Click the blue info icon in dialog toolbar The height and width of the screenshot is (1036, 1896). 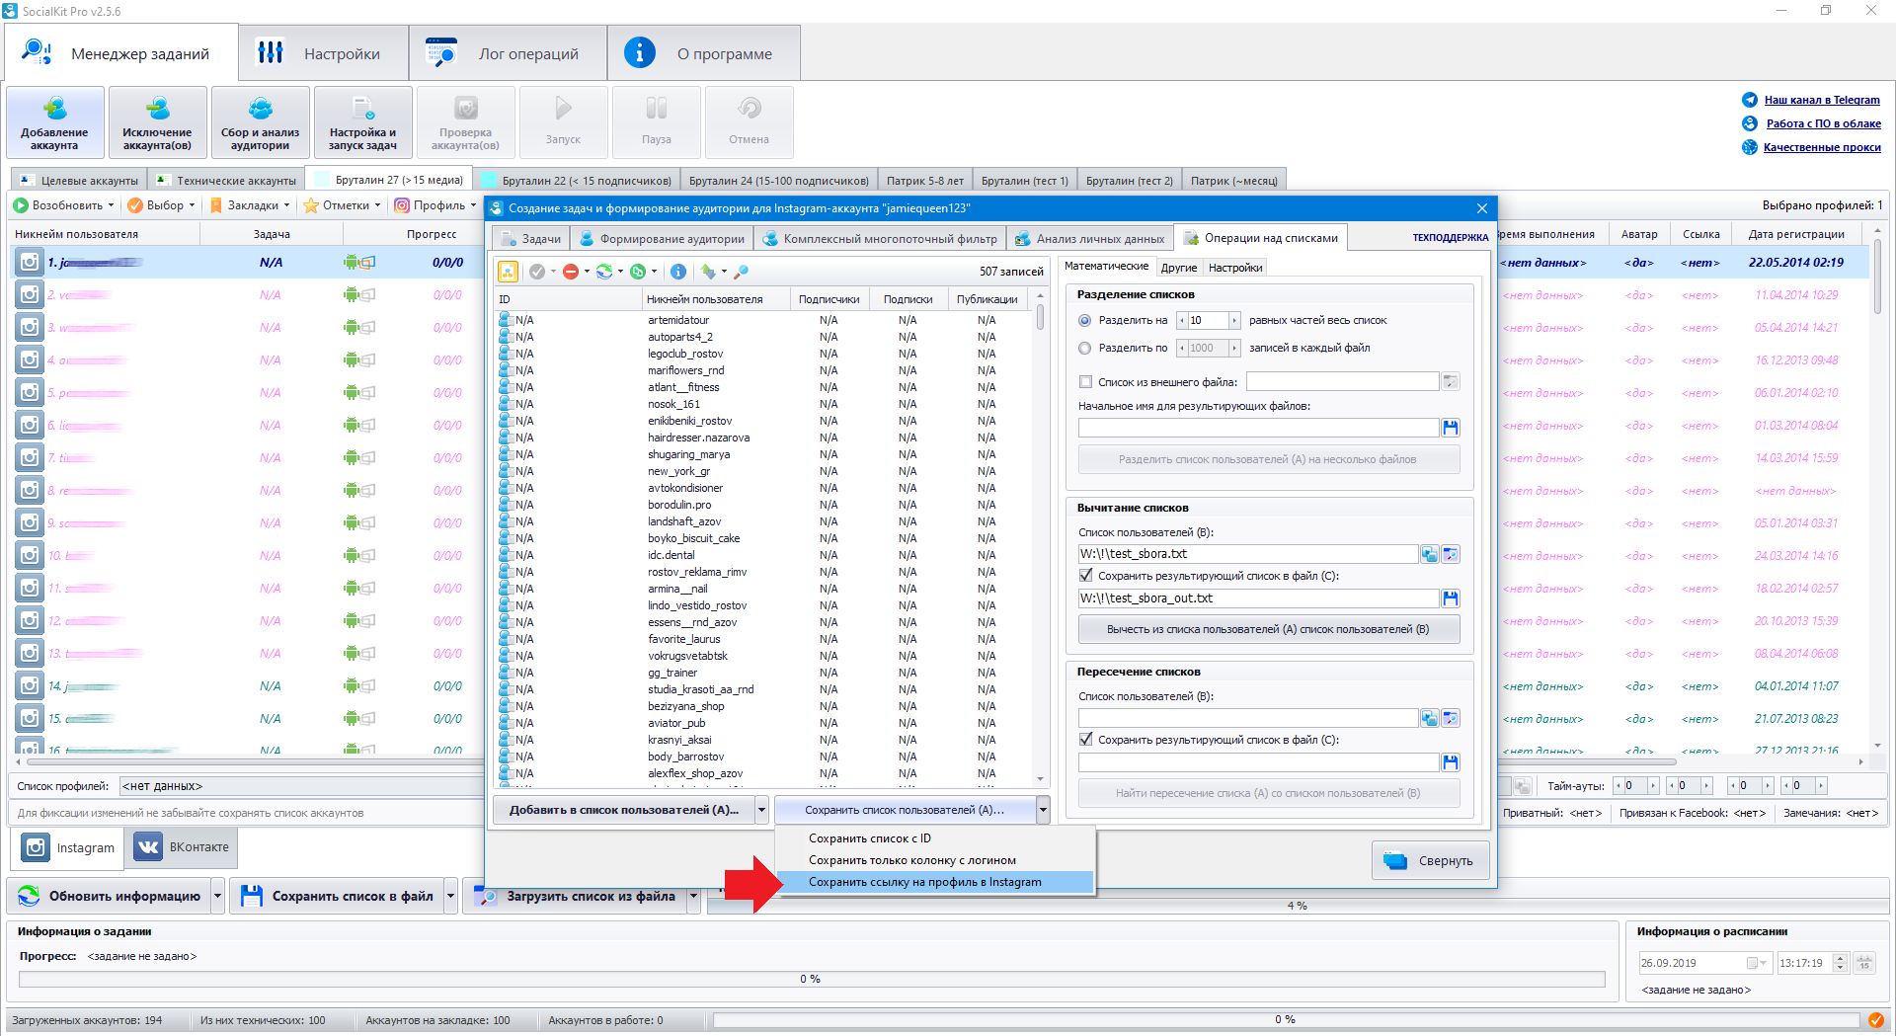point(678,272)
